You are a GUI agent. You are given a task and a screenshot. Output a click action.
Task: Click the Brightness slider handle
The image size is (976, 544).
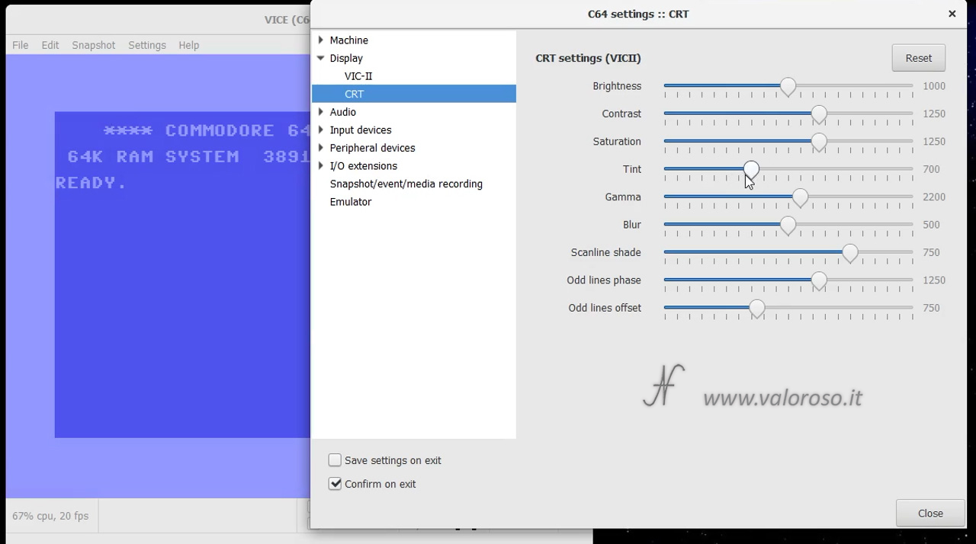coord(788,86)
